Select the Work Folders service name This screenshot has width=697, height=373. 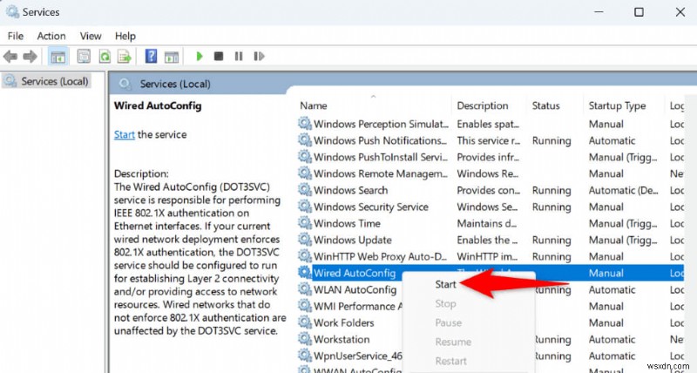point(344,322)
